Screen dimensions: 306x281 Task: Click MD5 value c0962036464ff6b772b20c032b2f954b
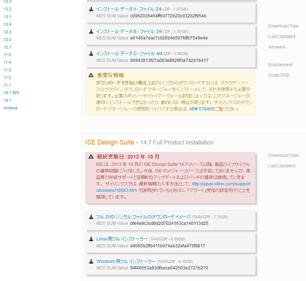point(168,16)
